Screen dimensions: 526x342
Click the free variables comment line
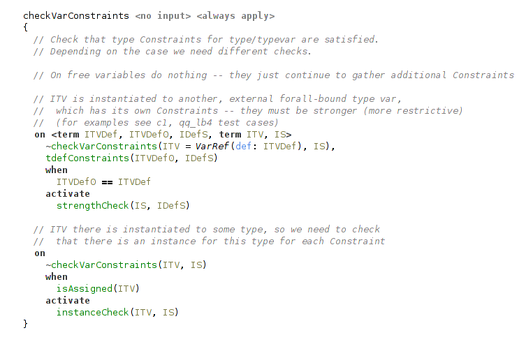(x=274, y=75)
